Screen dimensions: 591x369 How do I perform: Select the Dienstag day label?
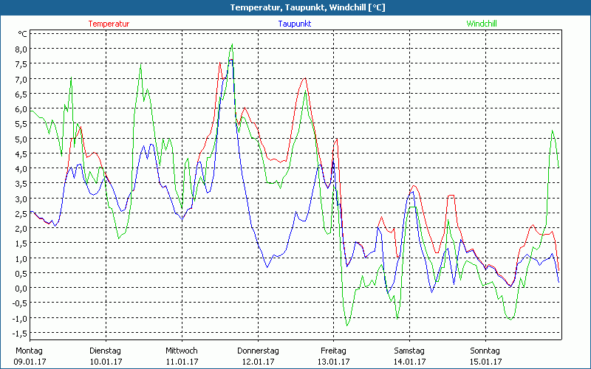click(x=105, y=351)
